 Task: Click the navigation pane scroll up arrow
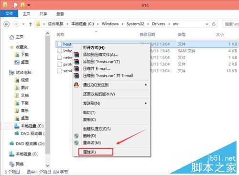(x=48, y=33)
